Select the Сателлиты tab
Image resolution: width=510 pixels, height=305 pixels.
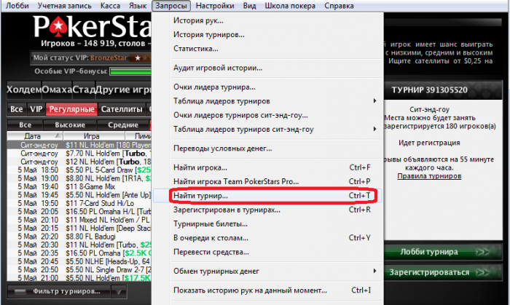coord(122,109)
